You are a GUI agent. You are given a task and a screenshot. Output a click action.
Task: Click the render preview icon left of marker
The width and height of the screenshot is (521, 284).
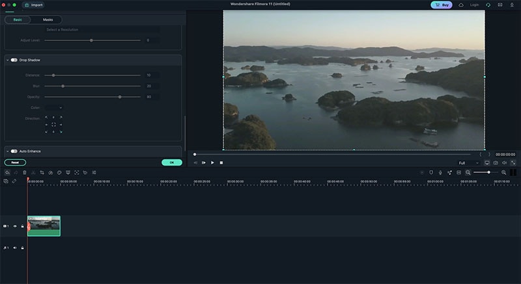[x=422, y=172]
